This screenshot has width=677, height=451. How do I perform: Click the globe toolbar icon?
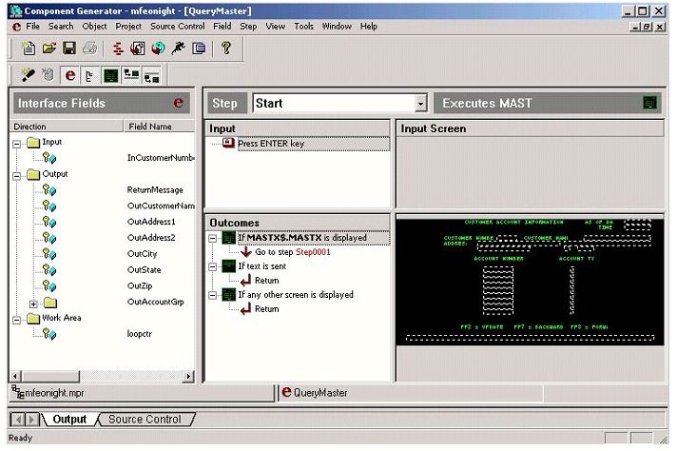tap(158, 48)
